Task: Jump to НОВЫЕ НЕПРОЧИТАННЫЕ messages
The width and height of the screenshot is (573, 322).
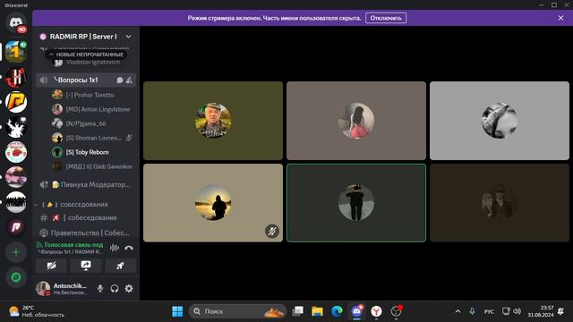Action: (x=86, y=55)
